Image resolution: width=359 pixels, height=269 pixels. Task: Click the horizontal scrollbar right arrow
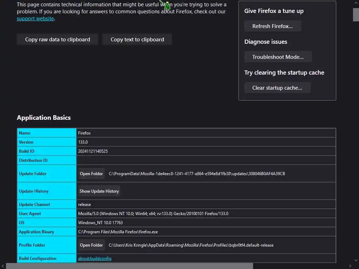click(350, 266)
